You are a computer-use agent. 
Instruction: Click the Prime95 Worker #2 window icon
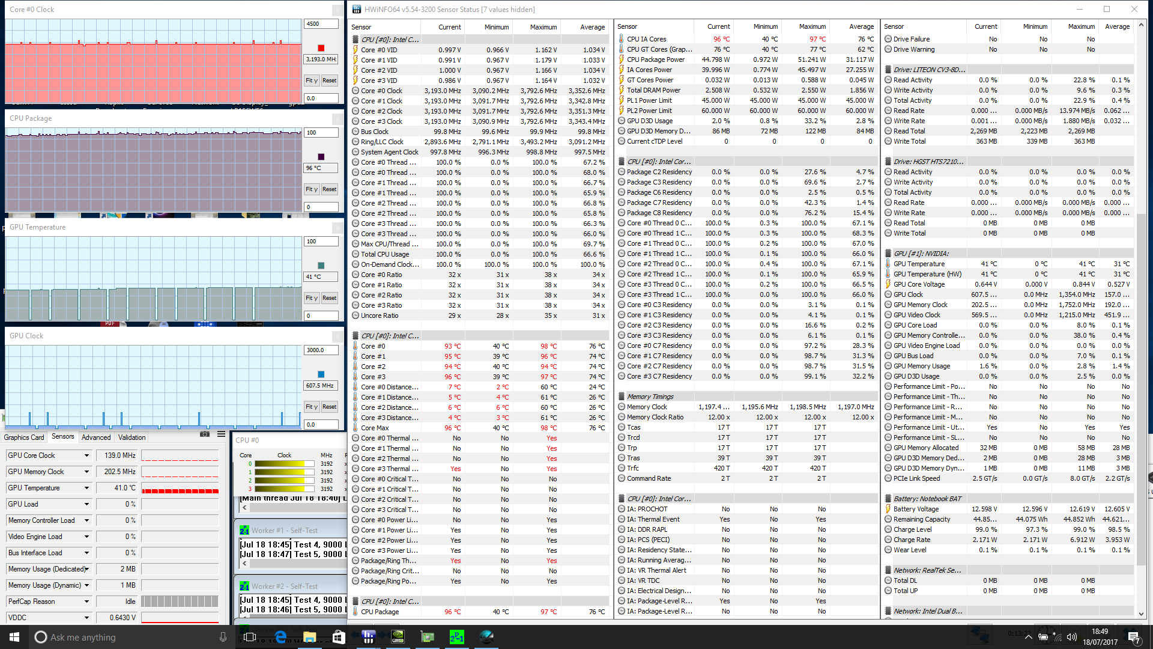(x=244, y=587)
